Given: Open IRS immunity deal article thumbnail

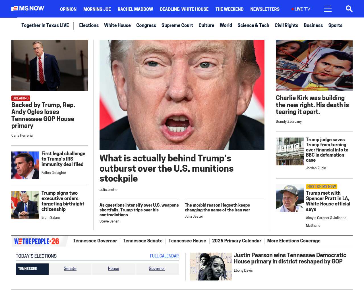Looking at the screenshot, I should 25,165.
